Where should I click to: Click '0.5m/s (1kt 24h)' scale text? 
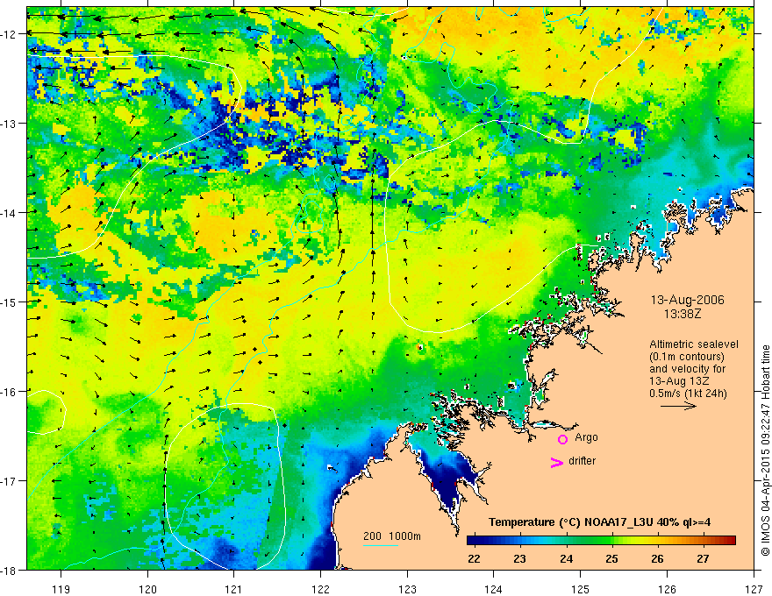pos(688,394)
